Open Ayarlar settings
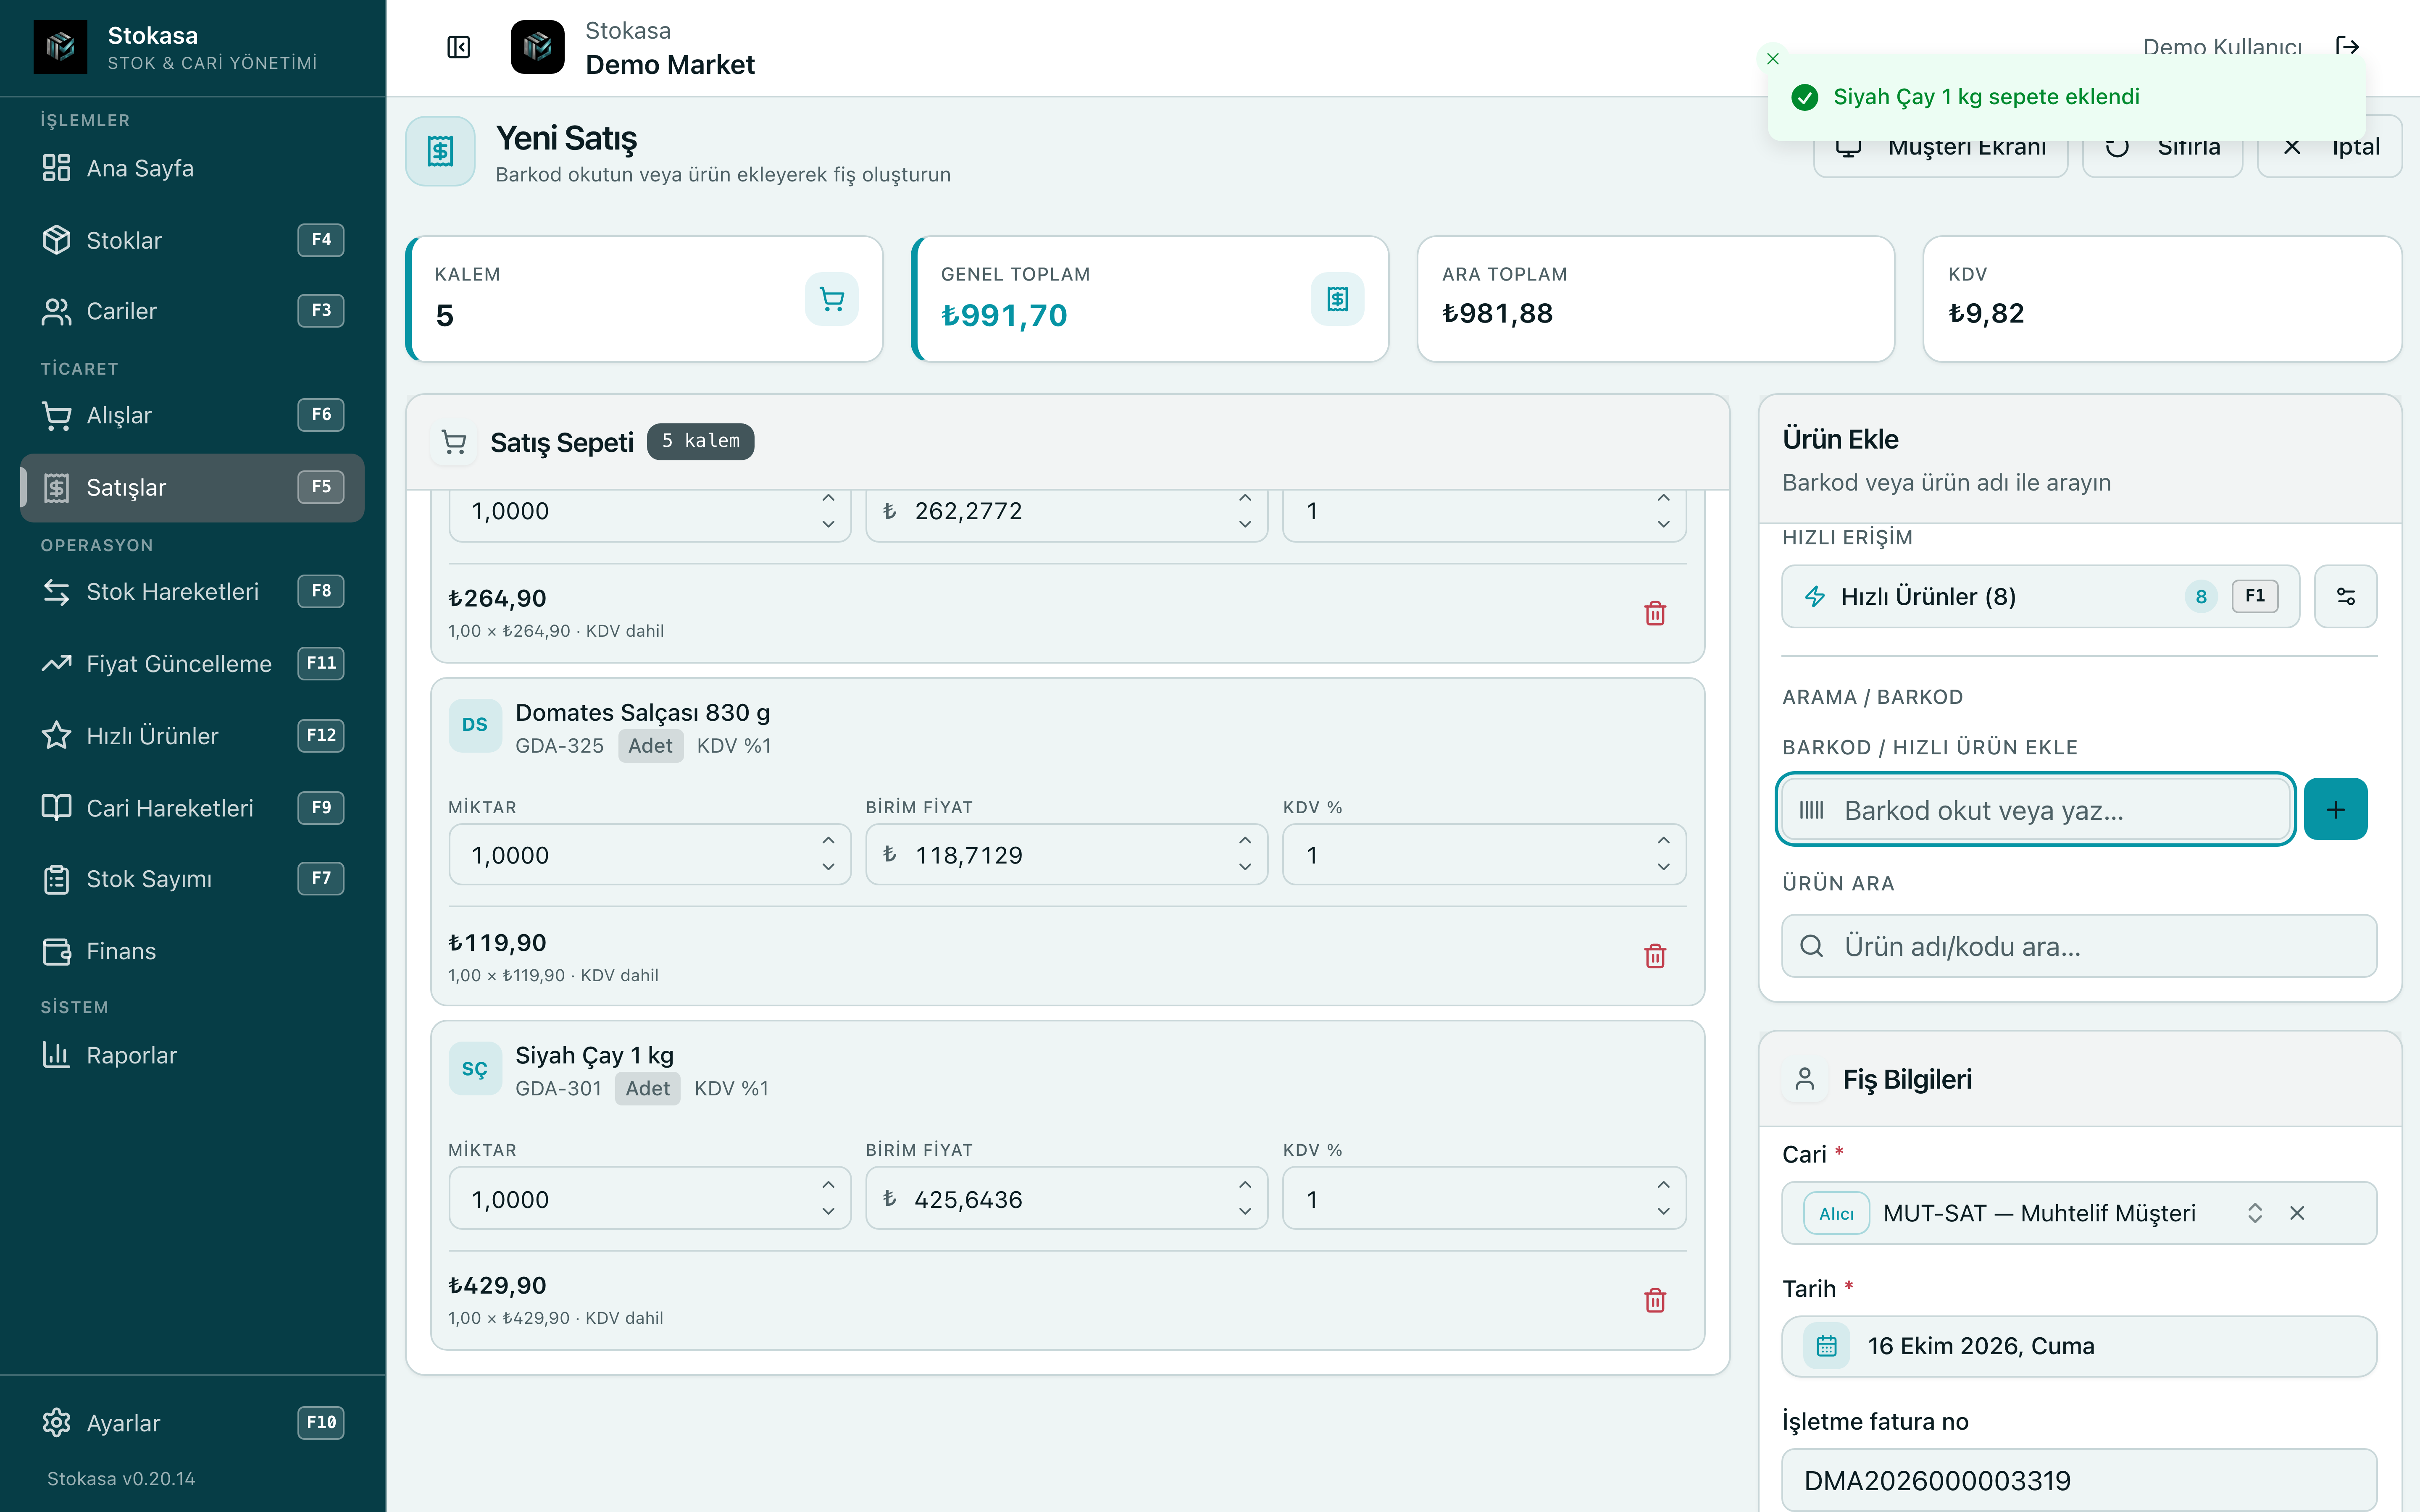This screenshot has height=1512, width=2420. (x=192, y=1422)
